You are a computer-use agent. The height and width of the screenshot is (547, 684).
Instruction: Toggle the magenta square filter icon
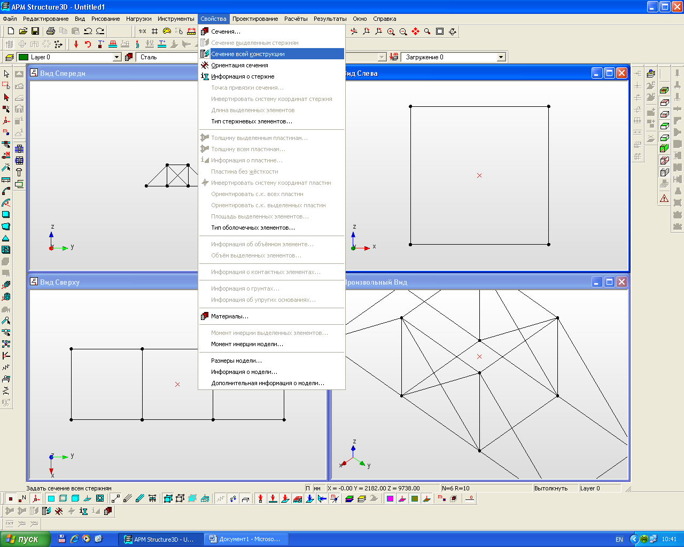pos(390,498)
